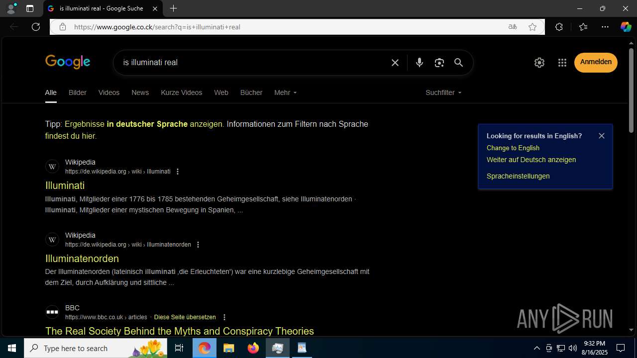637x358 pixels.
Task: Refresh the page in the browser
Action: click(x=36, y=27)
